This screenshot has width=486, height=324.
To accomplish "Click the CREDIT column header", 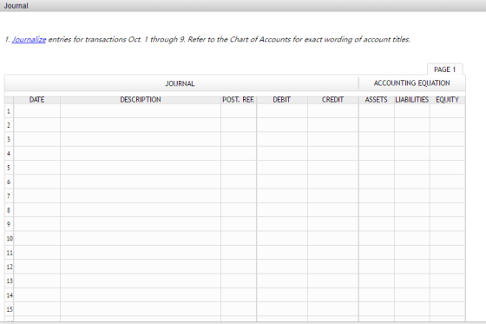I will [x=333, y=100].
